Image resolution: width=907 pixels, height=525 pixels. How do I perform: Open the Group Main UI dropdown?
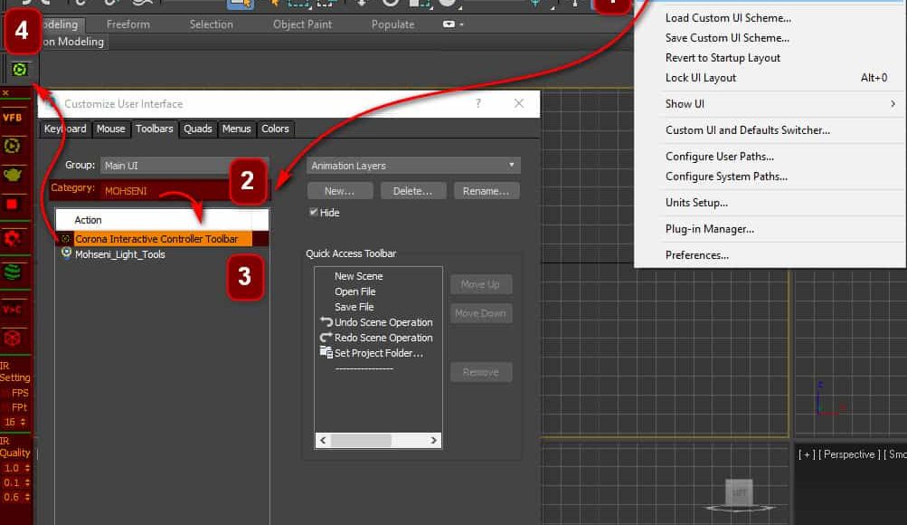click(163, 166)
